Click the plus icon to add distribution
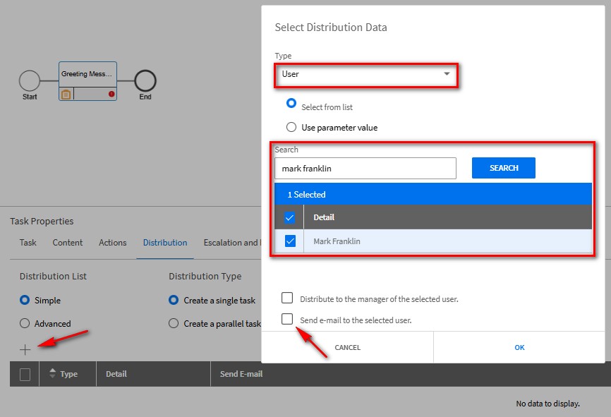The width and height of the screenshot is (611, 417). (25, 349)
